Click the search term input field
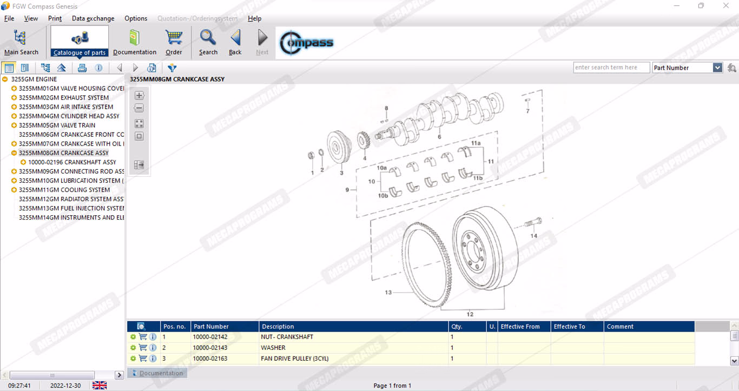The image size is (739, 391). click(612, 68)
